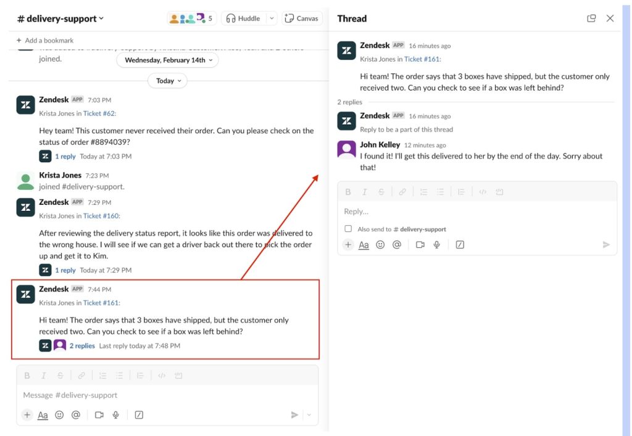Toggle bold in thread reply composer

pyautogui.click(x=348, y=192)
